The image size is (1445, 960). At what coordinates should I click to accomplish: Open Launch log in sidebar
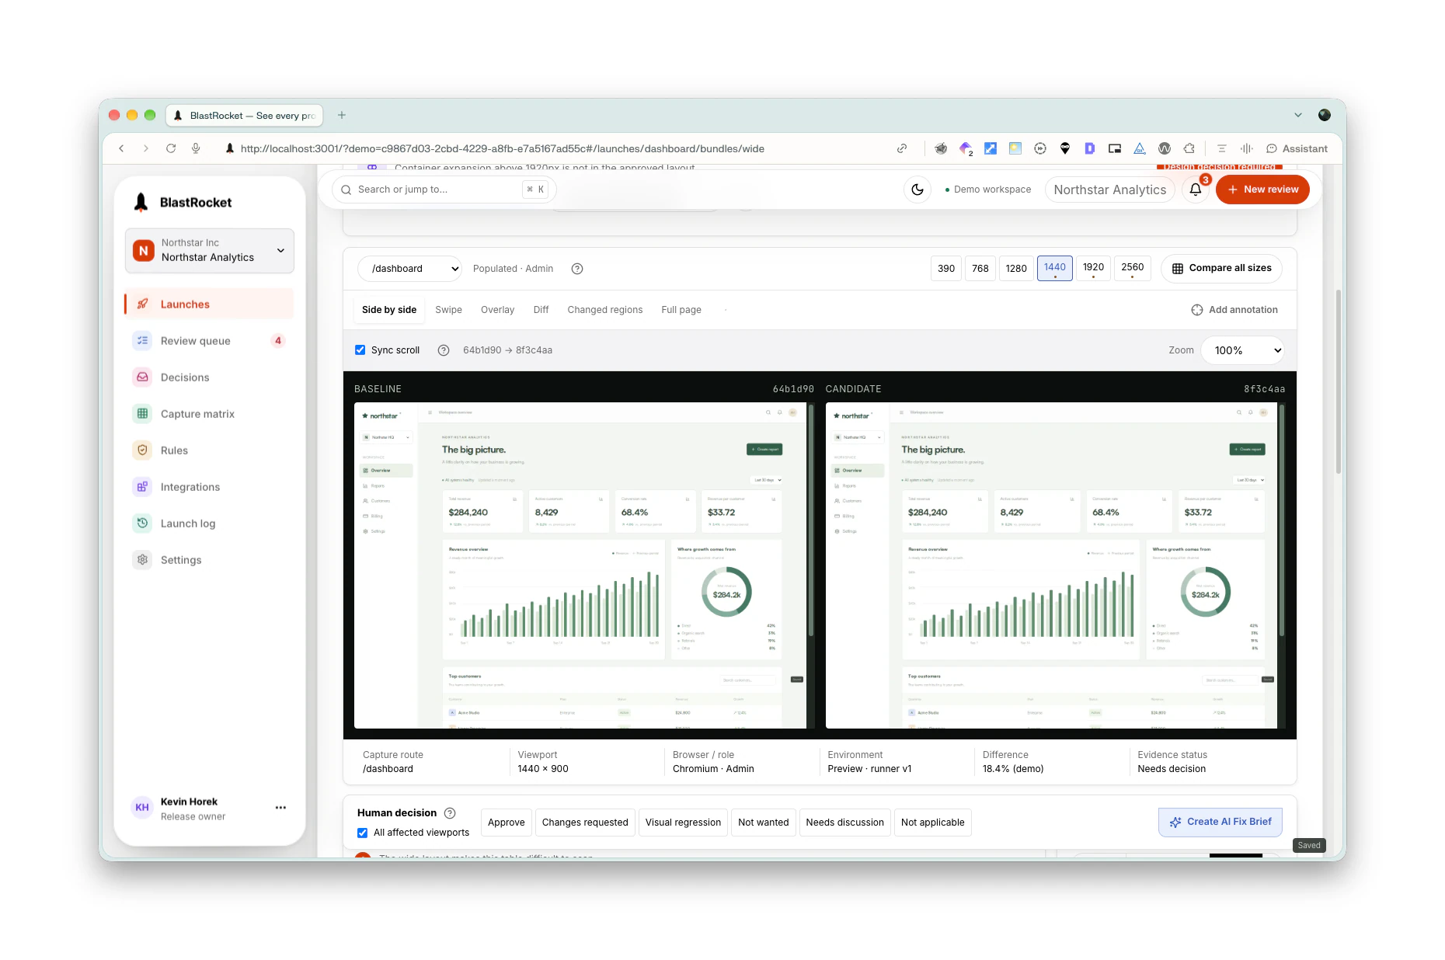click(x=209, y=523)
